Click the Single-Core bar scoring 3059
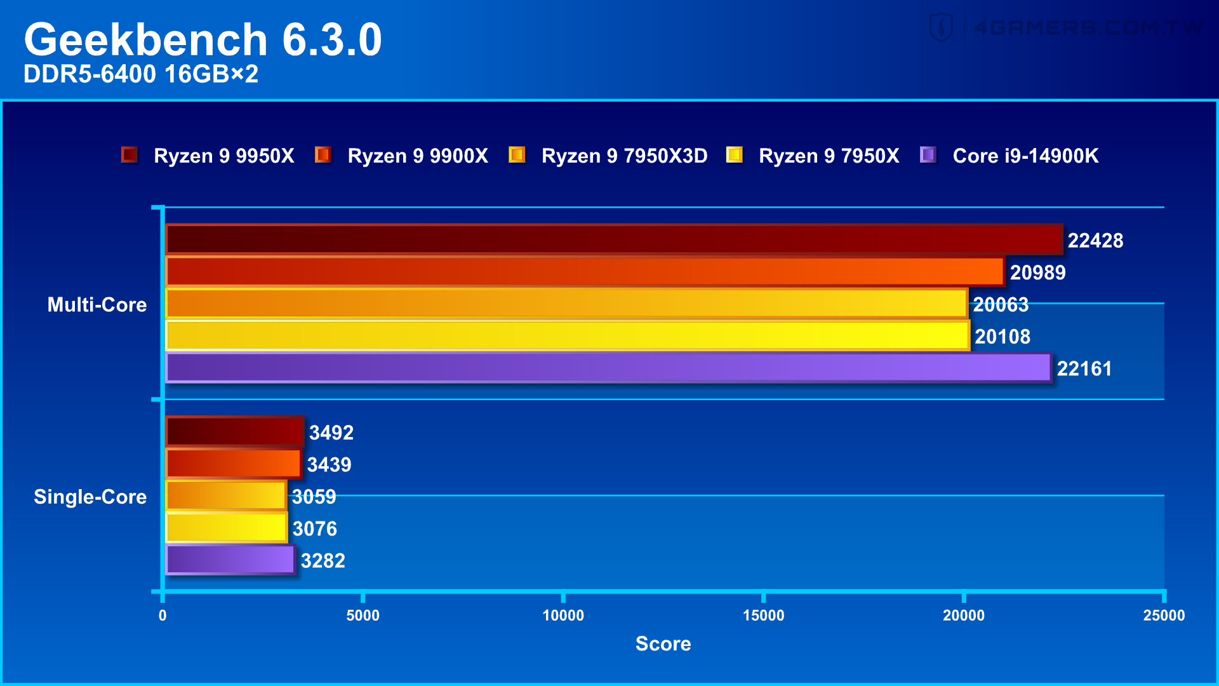The height and width of the screenshot is (686, 1219). 226,496
